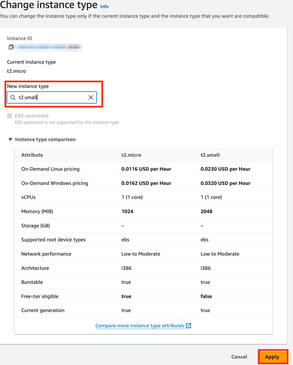Apply the new instance type
Screen dimensions: 293x365
coord(273,357)
